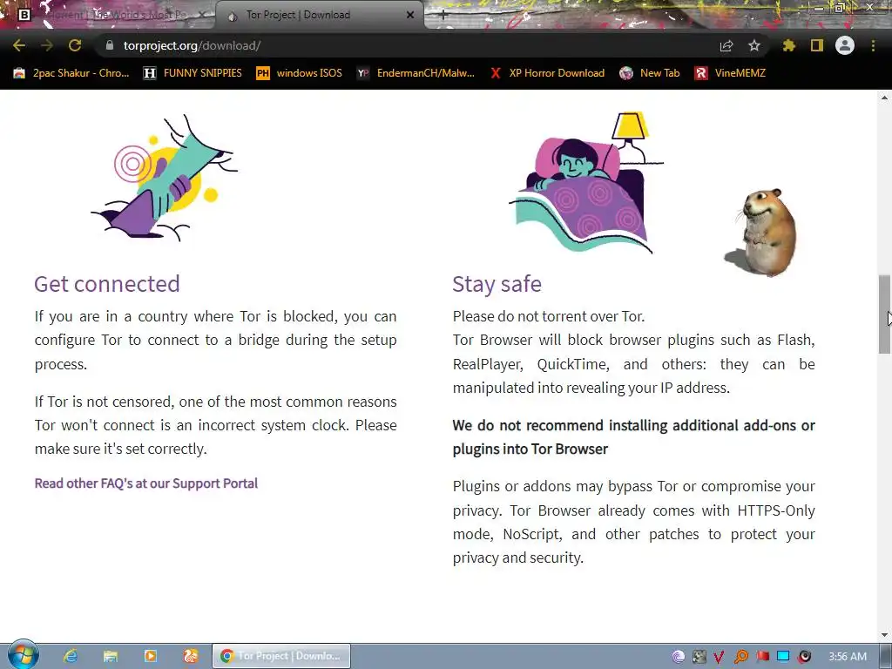Open the orange UC Browser taskbar icon

[x=191, y=656]
